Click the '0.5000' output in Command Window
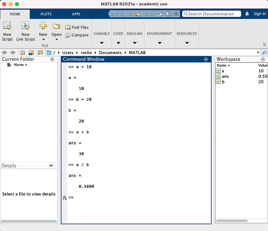The width and height of the screenshot is (268, 231). (86, 186)
